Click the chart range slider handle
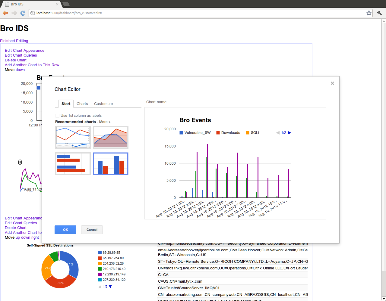 20,162
